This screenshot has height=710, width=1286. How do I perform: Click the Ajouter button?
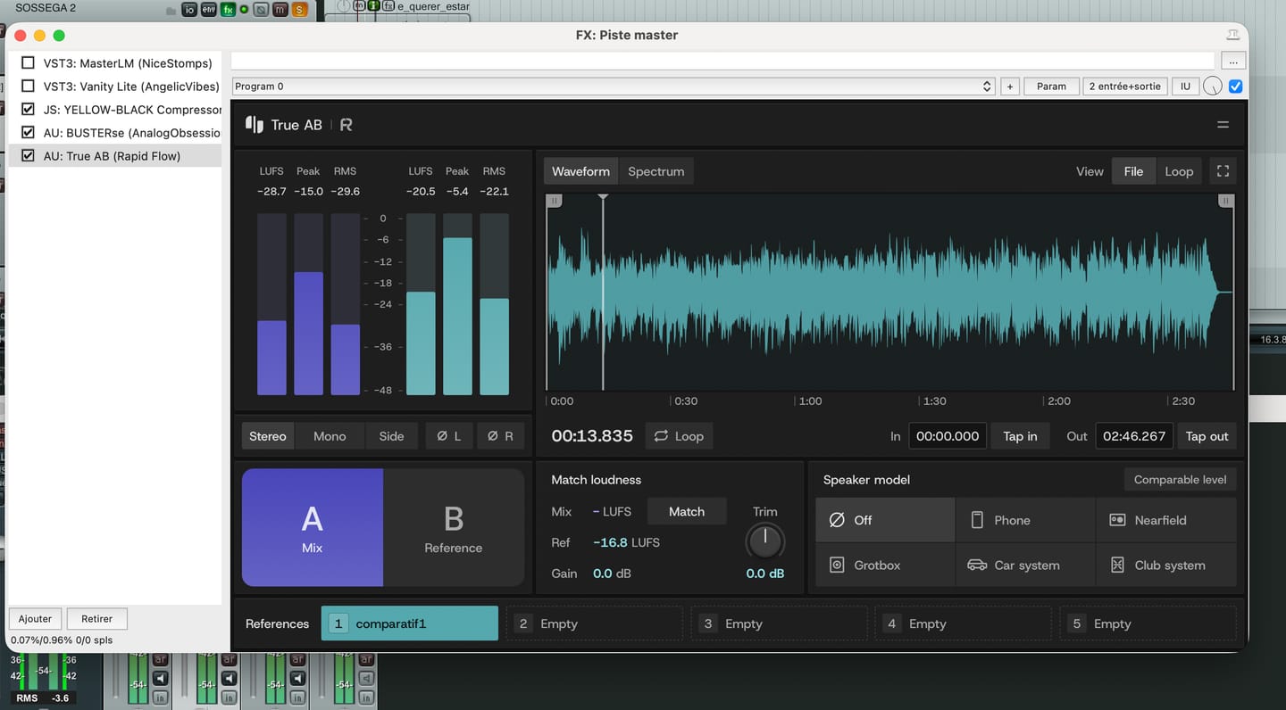36,618
